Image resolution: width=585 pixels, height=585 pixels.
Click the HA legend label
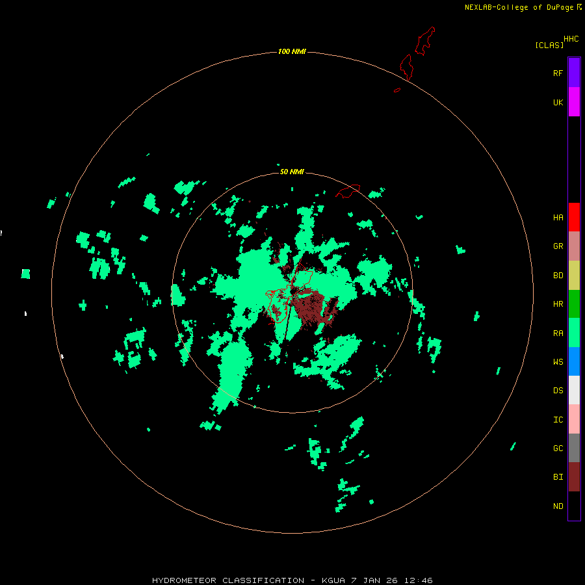point(558,218)
